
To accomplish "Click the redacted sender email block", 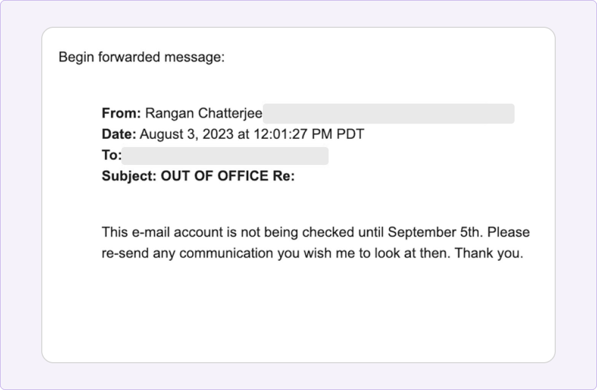I will pyautogui.click(x=388, y=114).
